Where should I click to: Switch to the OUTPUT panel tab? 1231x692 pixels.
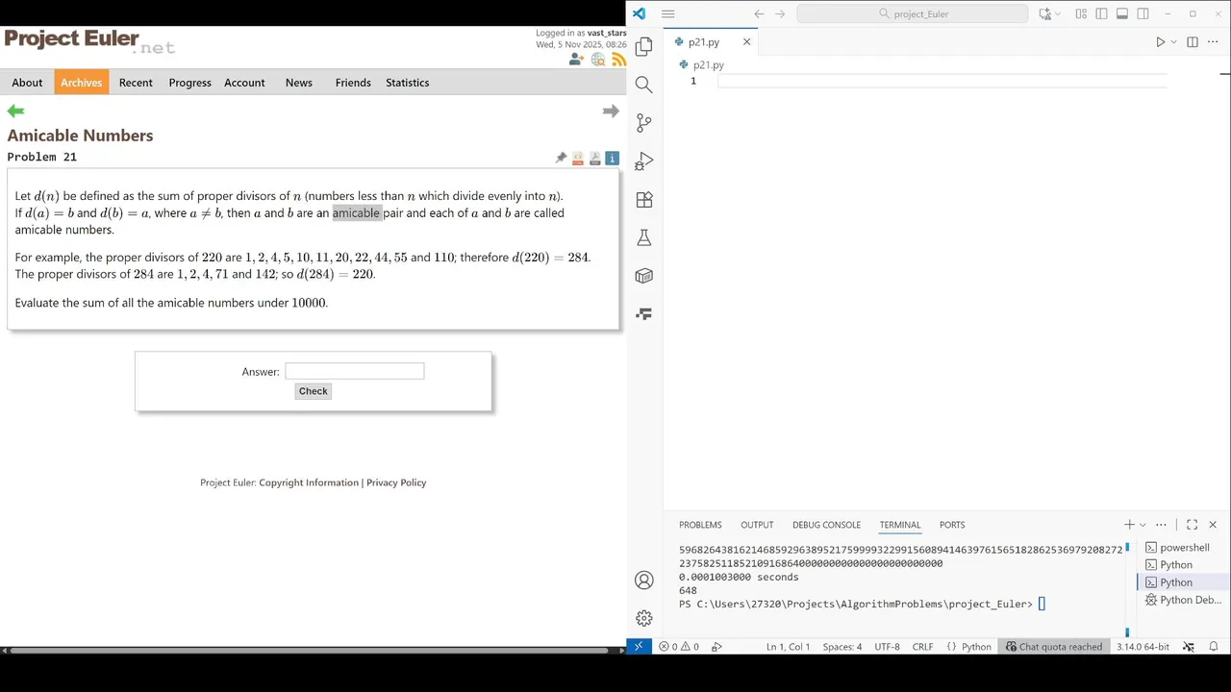tap(757, 525)
